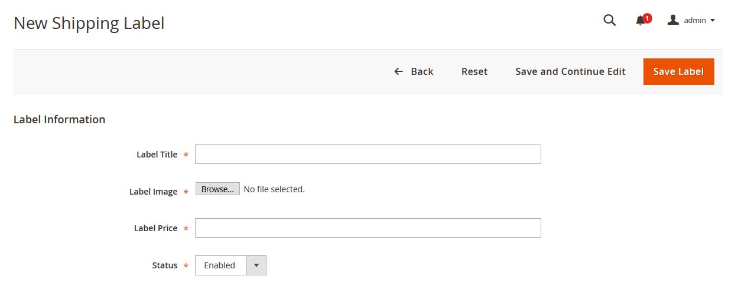Click the Label Price field label
This screenshot has height=299, width=738.
tap(155, 228)
